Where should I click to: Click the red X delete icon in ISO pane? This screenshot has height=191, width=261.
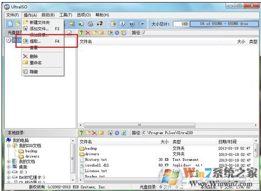pyautogui.click(x=88, y=33)
